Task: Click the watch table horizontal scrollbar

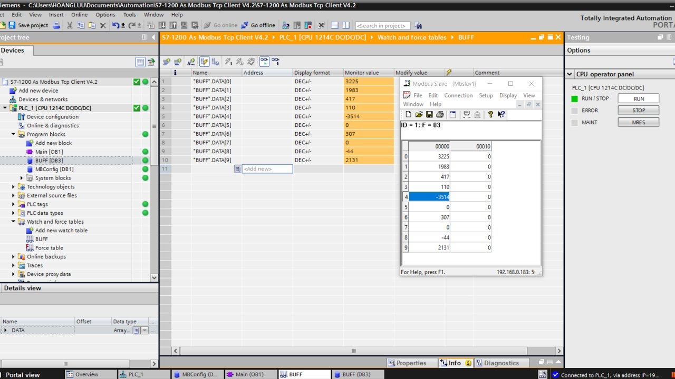Action: (x=353, y=351)
